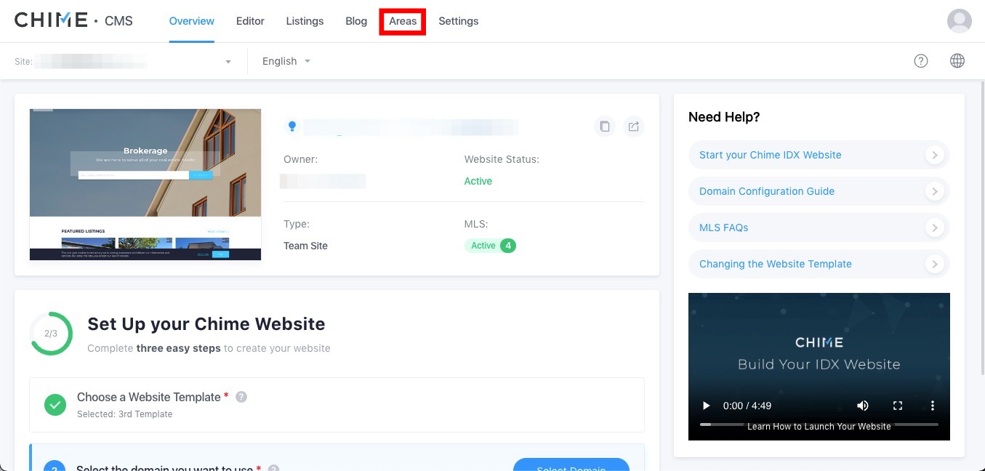Expand the Site selector dropdown

click(x=124, y=62)
